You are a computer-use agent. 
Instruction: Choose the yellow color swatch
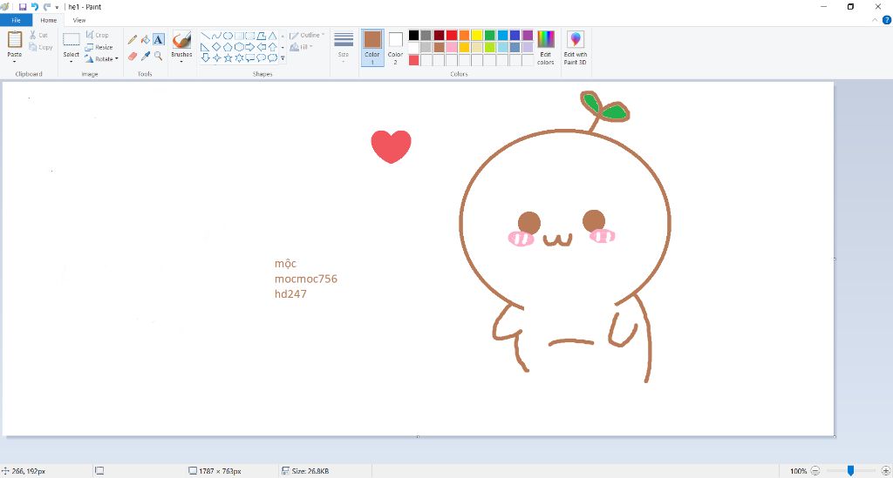(477, 35)
